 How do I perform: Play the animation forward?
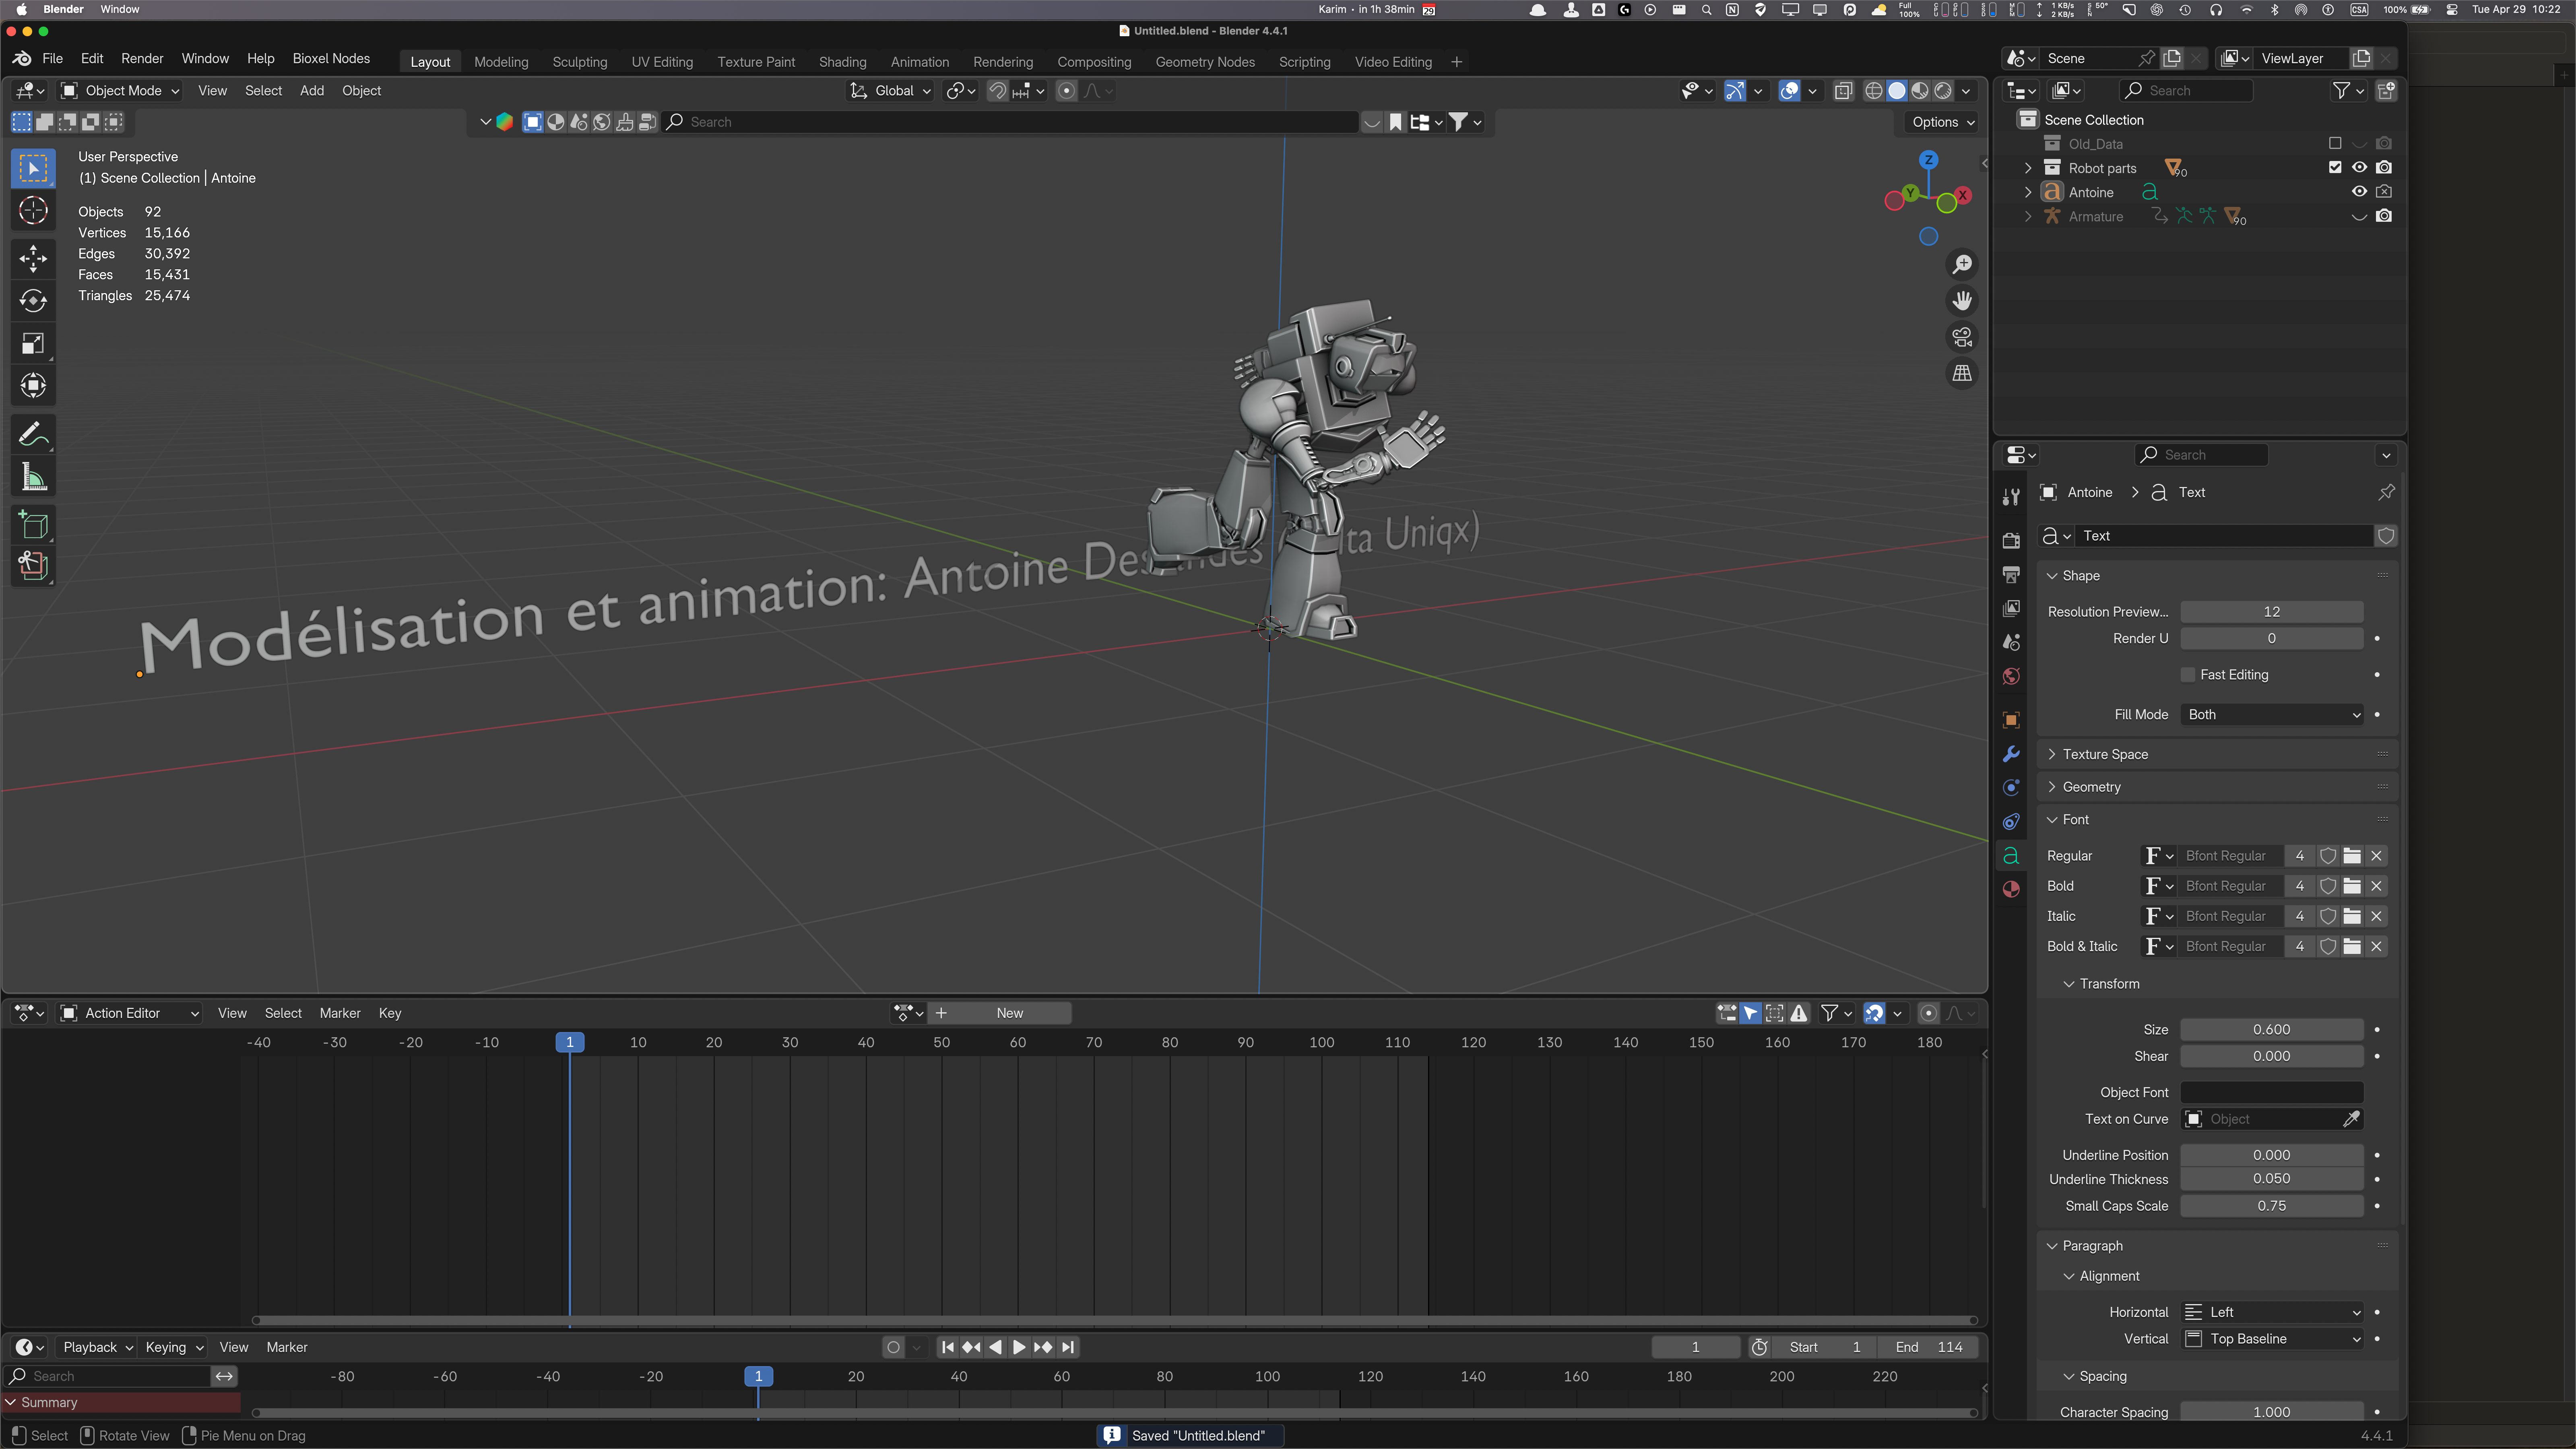1019,1348
